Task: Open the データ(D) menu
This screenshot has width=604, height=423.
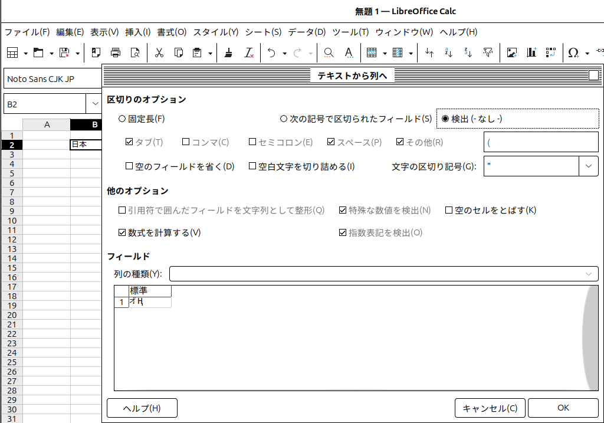Action: [307, 32]
